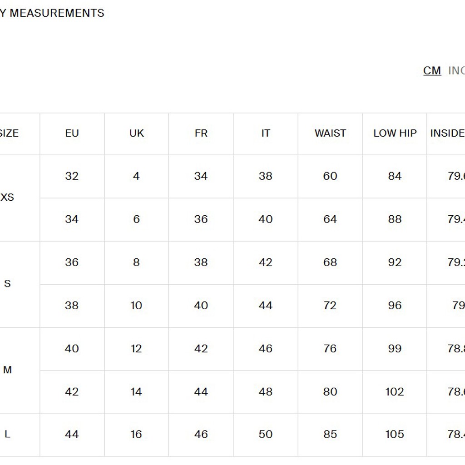Select the WAIST column header
Screen dimensions: 465x465
tap(331, 133)
